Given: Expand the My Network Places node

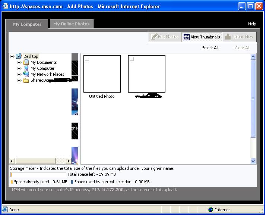Looking at the screenshot, I should 19,74.
